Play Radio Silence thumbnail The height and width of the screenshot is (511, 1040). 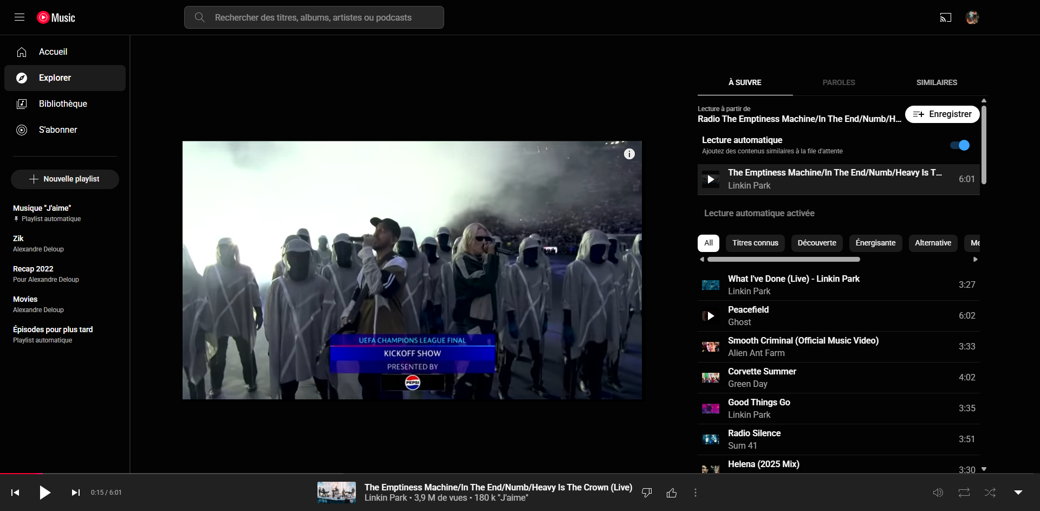coord(711,439)
